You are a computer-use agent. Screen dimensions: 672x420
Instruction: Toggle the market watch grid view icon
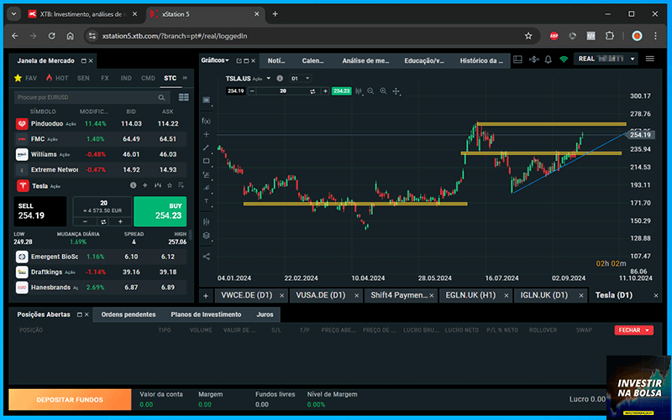[x=183, y=97]
